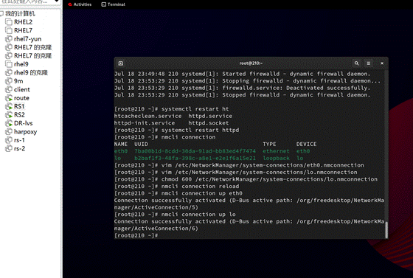Select the 9m virtual machine
The width and height of the screenshot is (413, 278).
tap(18, 81)
